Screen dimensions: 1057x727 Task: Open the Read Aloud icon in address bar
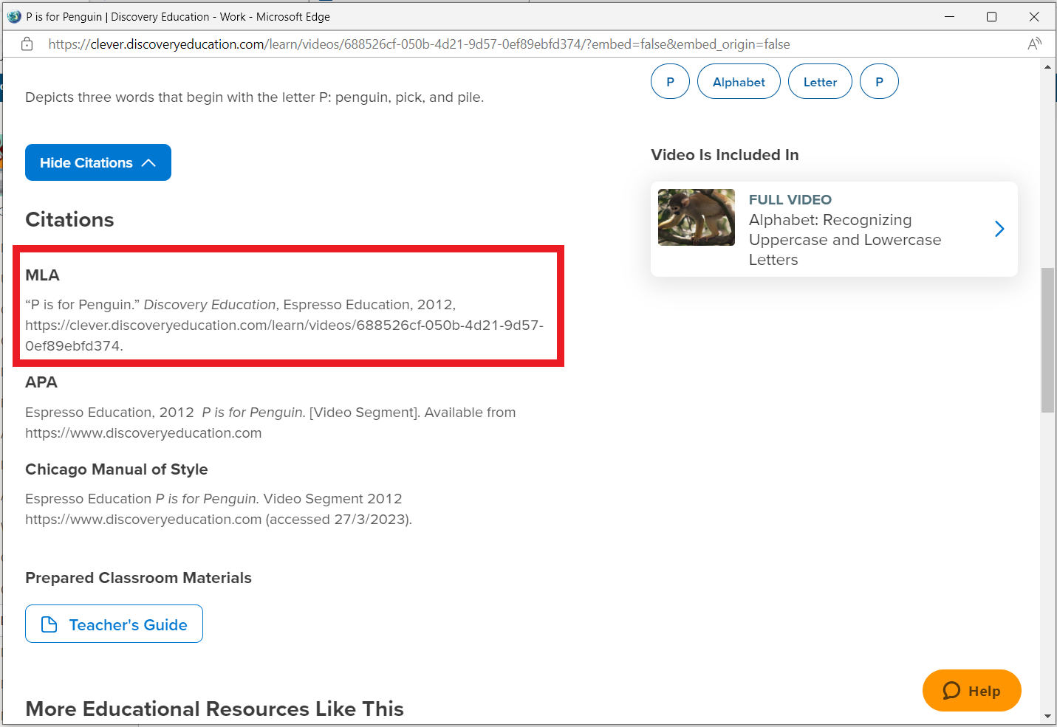coord(1034,44)
